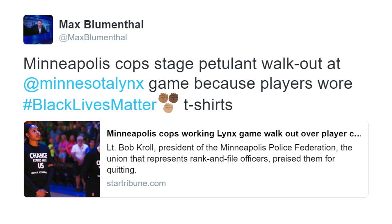Screen dimensions: 392x224
Task: Visit the startribune.com domain link
Action: click(136, 183)
